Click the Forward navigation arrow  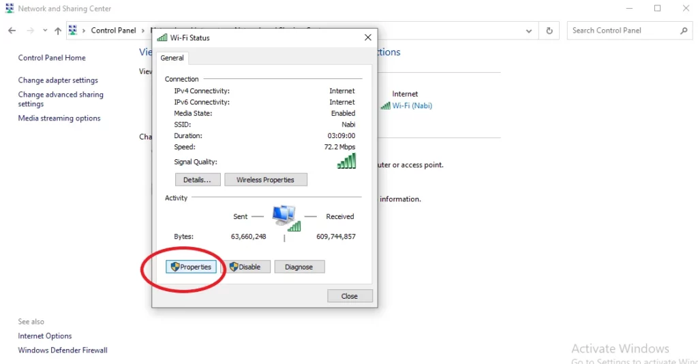pyautogui.click(x=30, y=31)
